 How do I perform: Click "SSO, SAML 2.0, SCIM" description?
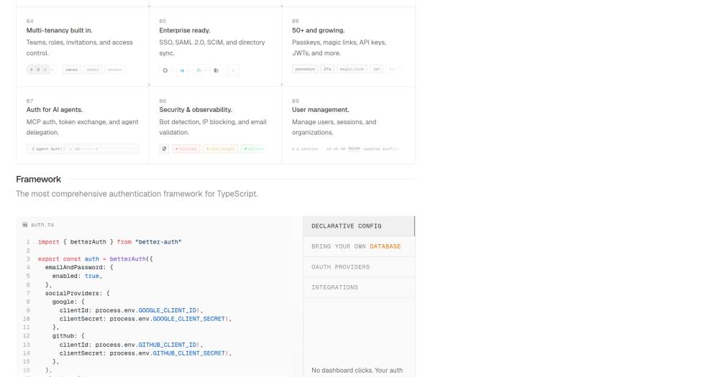tap(212, 47)
